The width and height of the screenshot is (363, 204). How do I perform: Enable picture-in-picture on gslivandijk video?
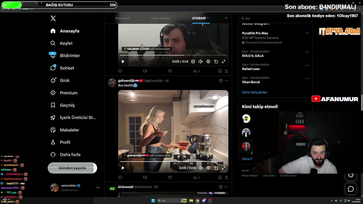coord(216,168)
